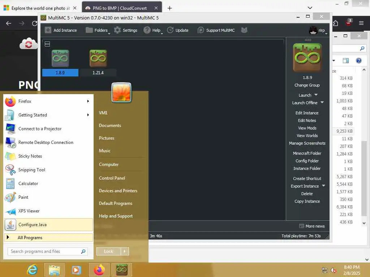Screen dimensions: 370x277
Task: Click Create Shortcut
Action: (x=307, y=179)
